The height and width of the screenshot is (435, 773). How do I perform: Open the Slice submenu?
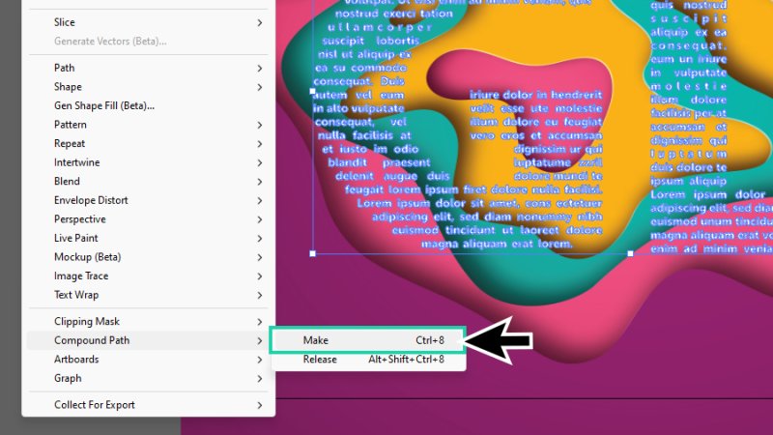[x=149, y=22]
